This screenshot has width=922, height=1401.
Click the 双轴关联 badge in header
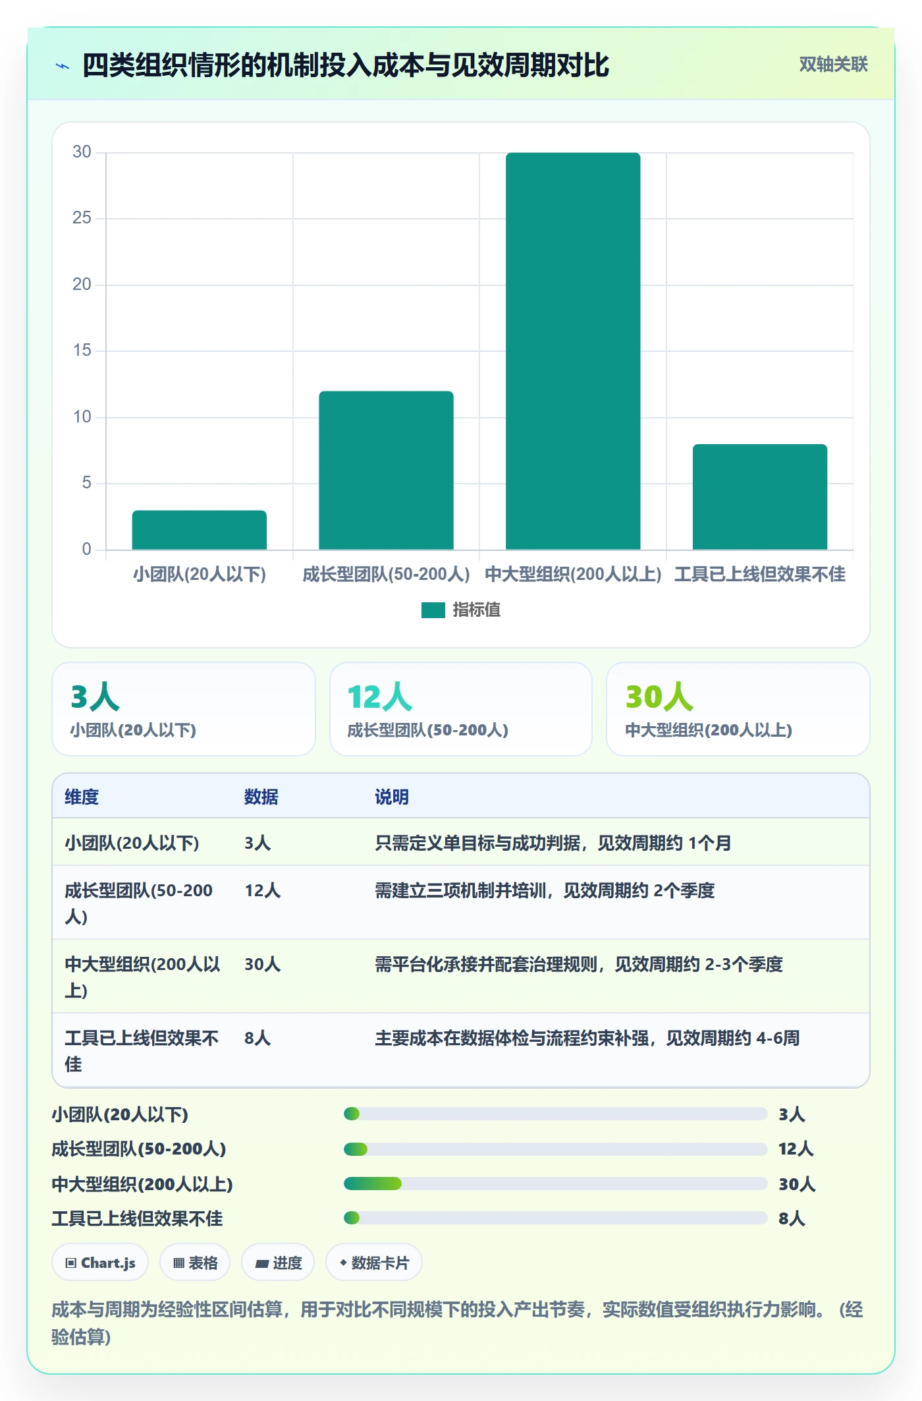[x=833, y=64]
